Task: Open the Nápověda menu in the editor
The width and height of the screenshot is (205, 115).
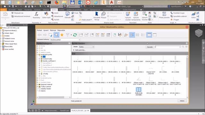Action: (61, 30)
